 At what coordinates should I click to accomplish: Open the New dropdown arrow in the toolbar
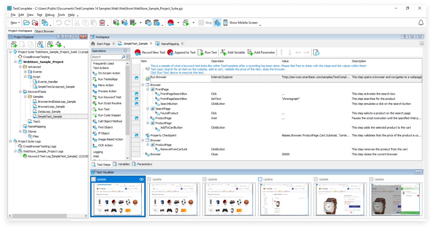tap(19, 23)
